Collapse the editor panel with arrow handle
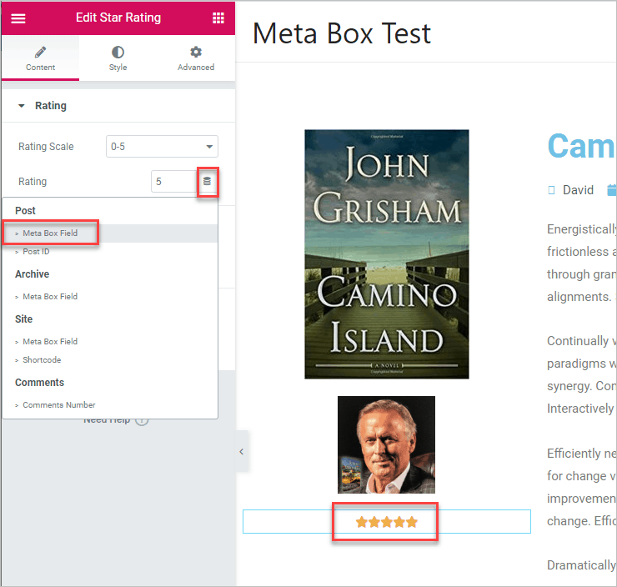This screenshot has width=617, height=587. (x=242, y=451)
